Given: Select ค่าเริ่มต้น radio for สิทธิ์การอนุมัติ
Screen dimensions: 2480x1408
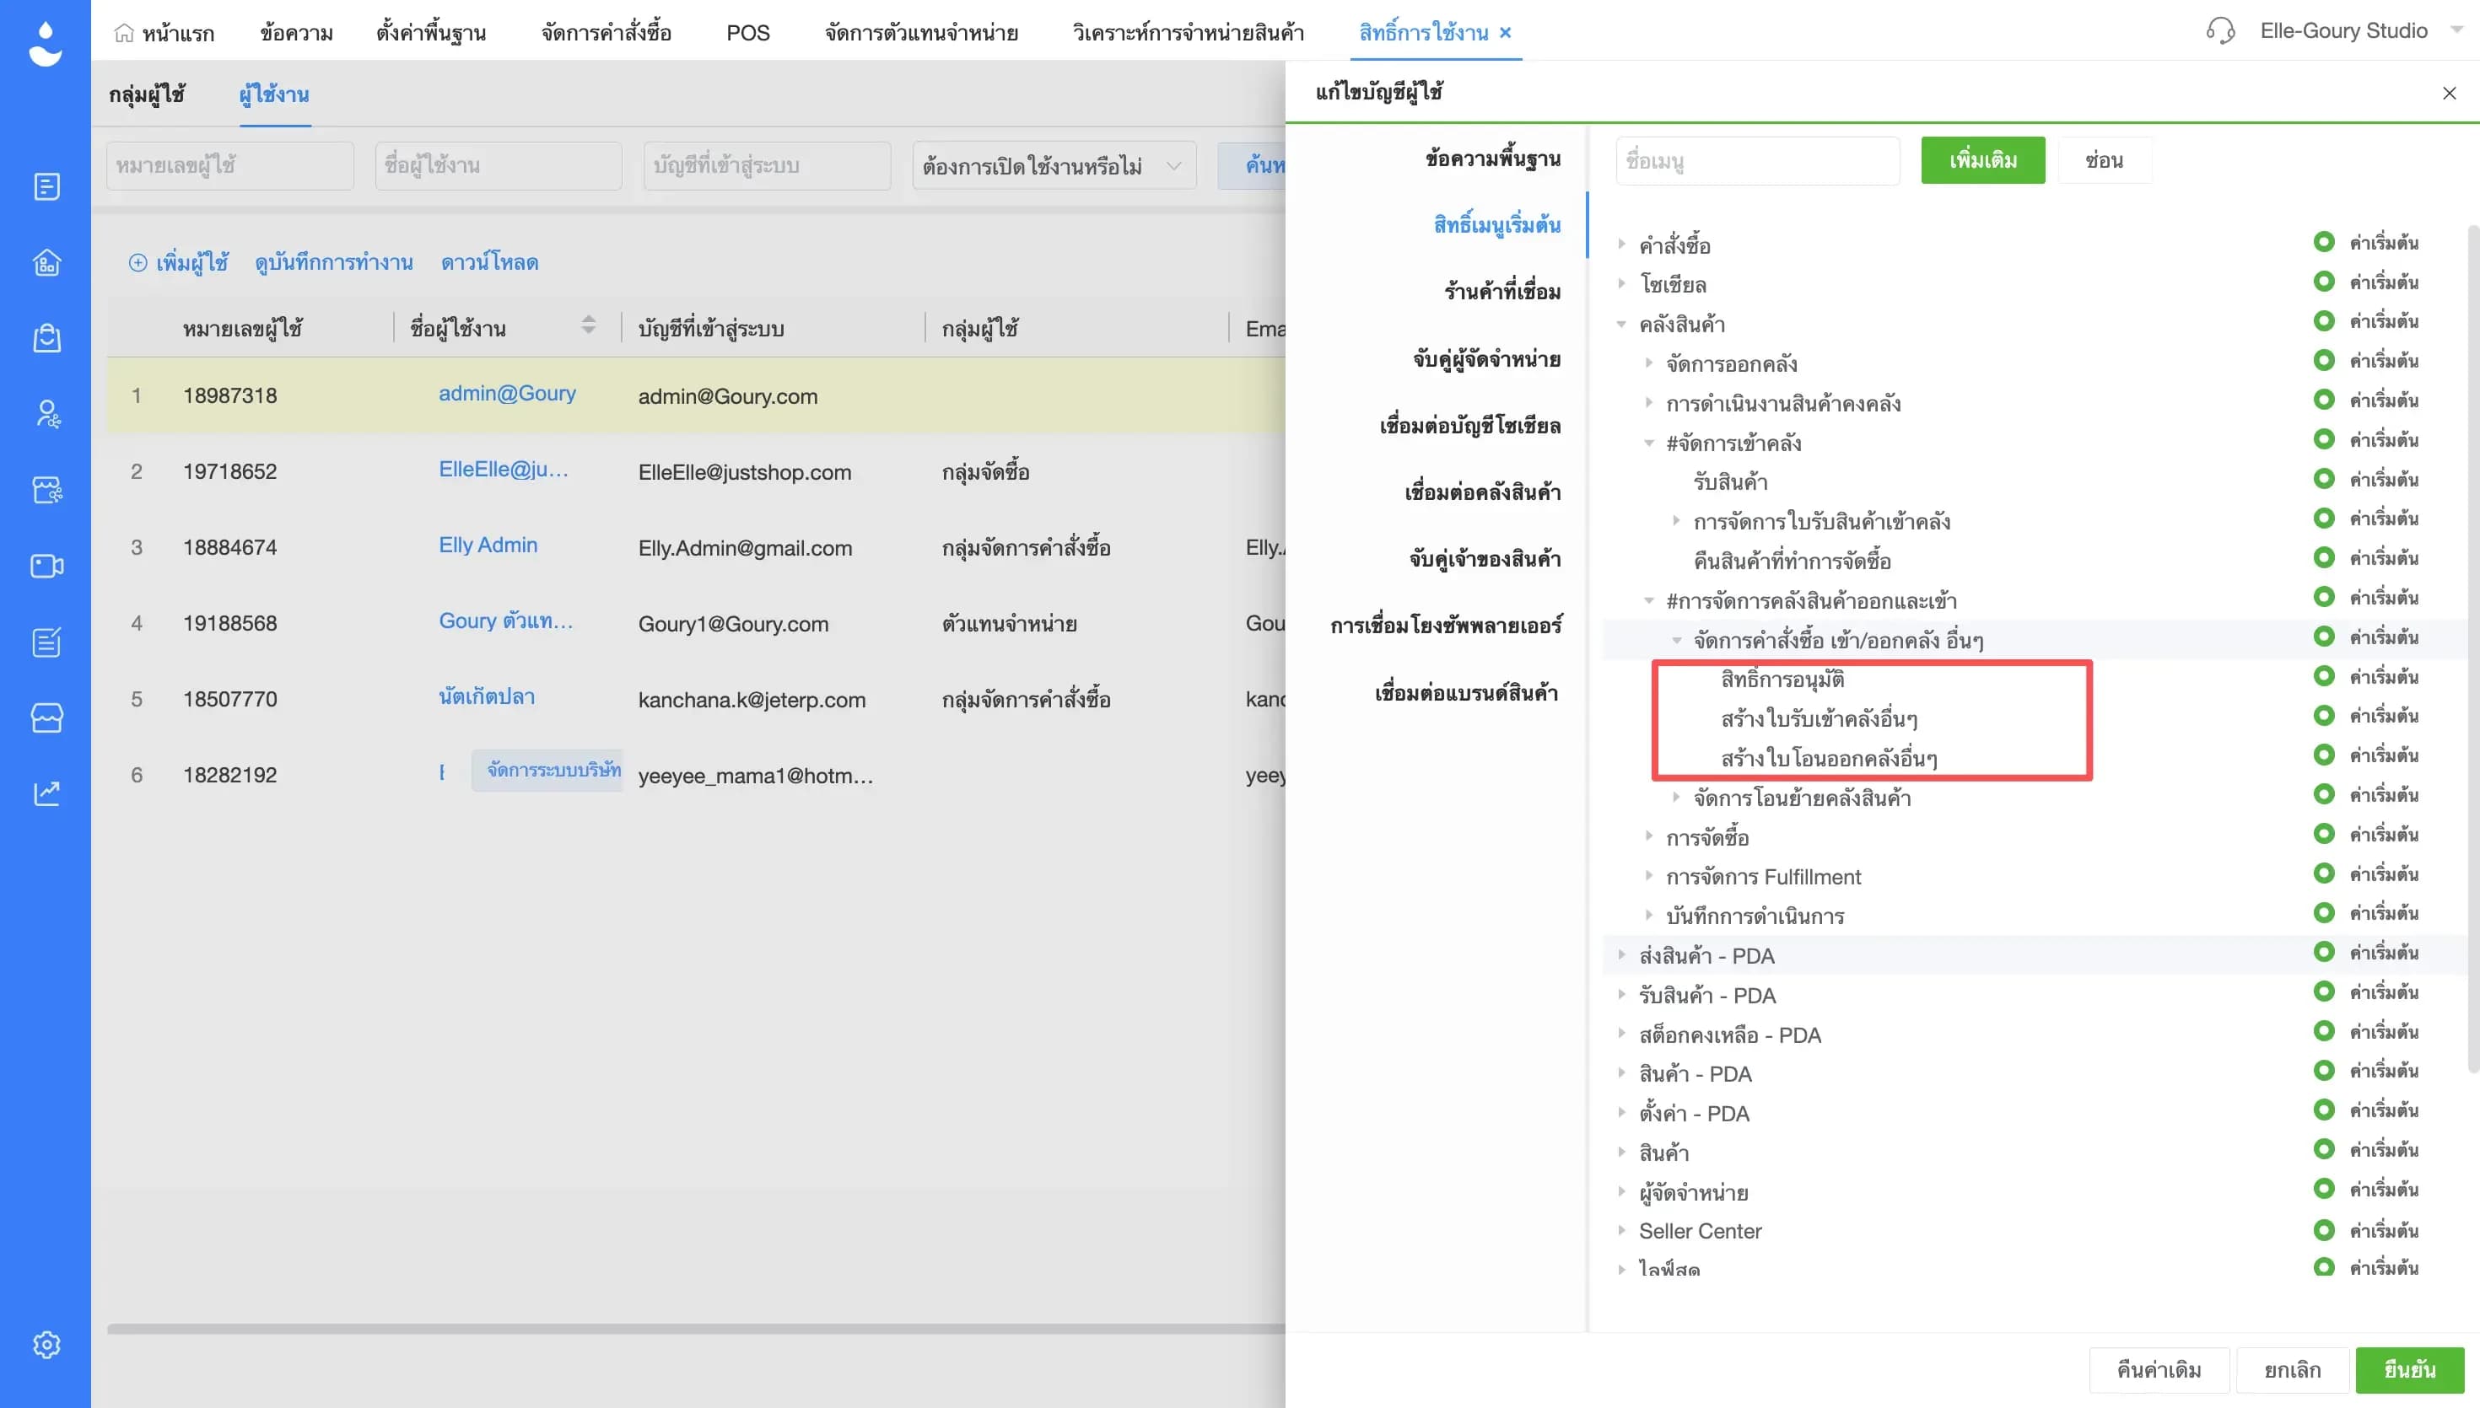Looking at the screenshot, I should (x=2323, y=676).
